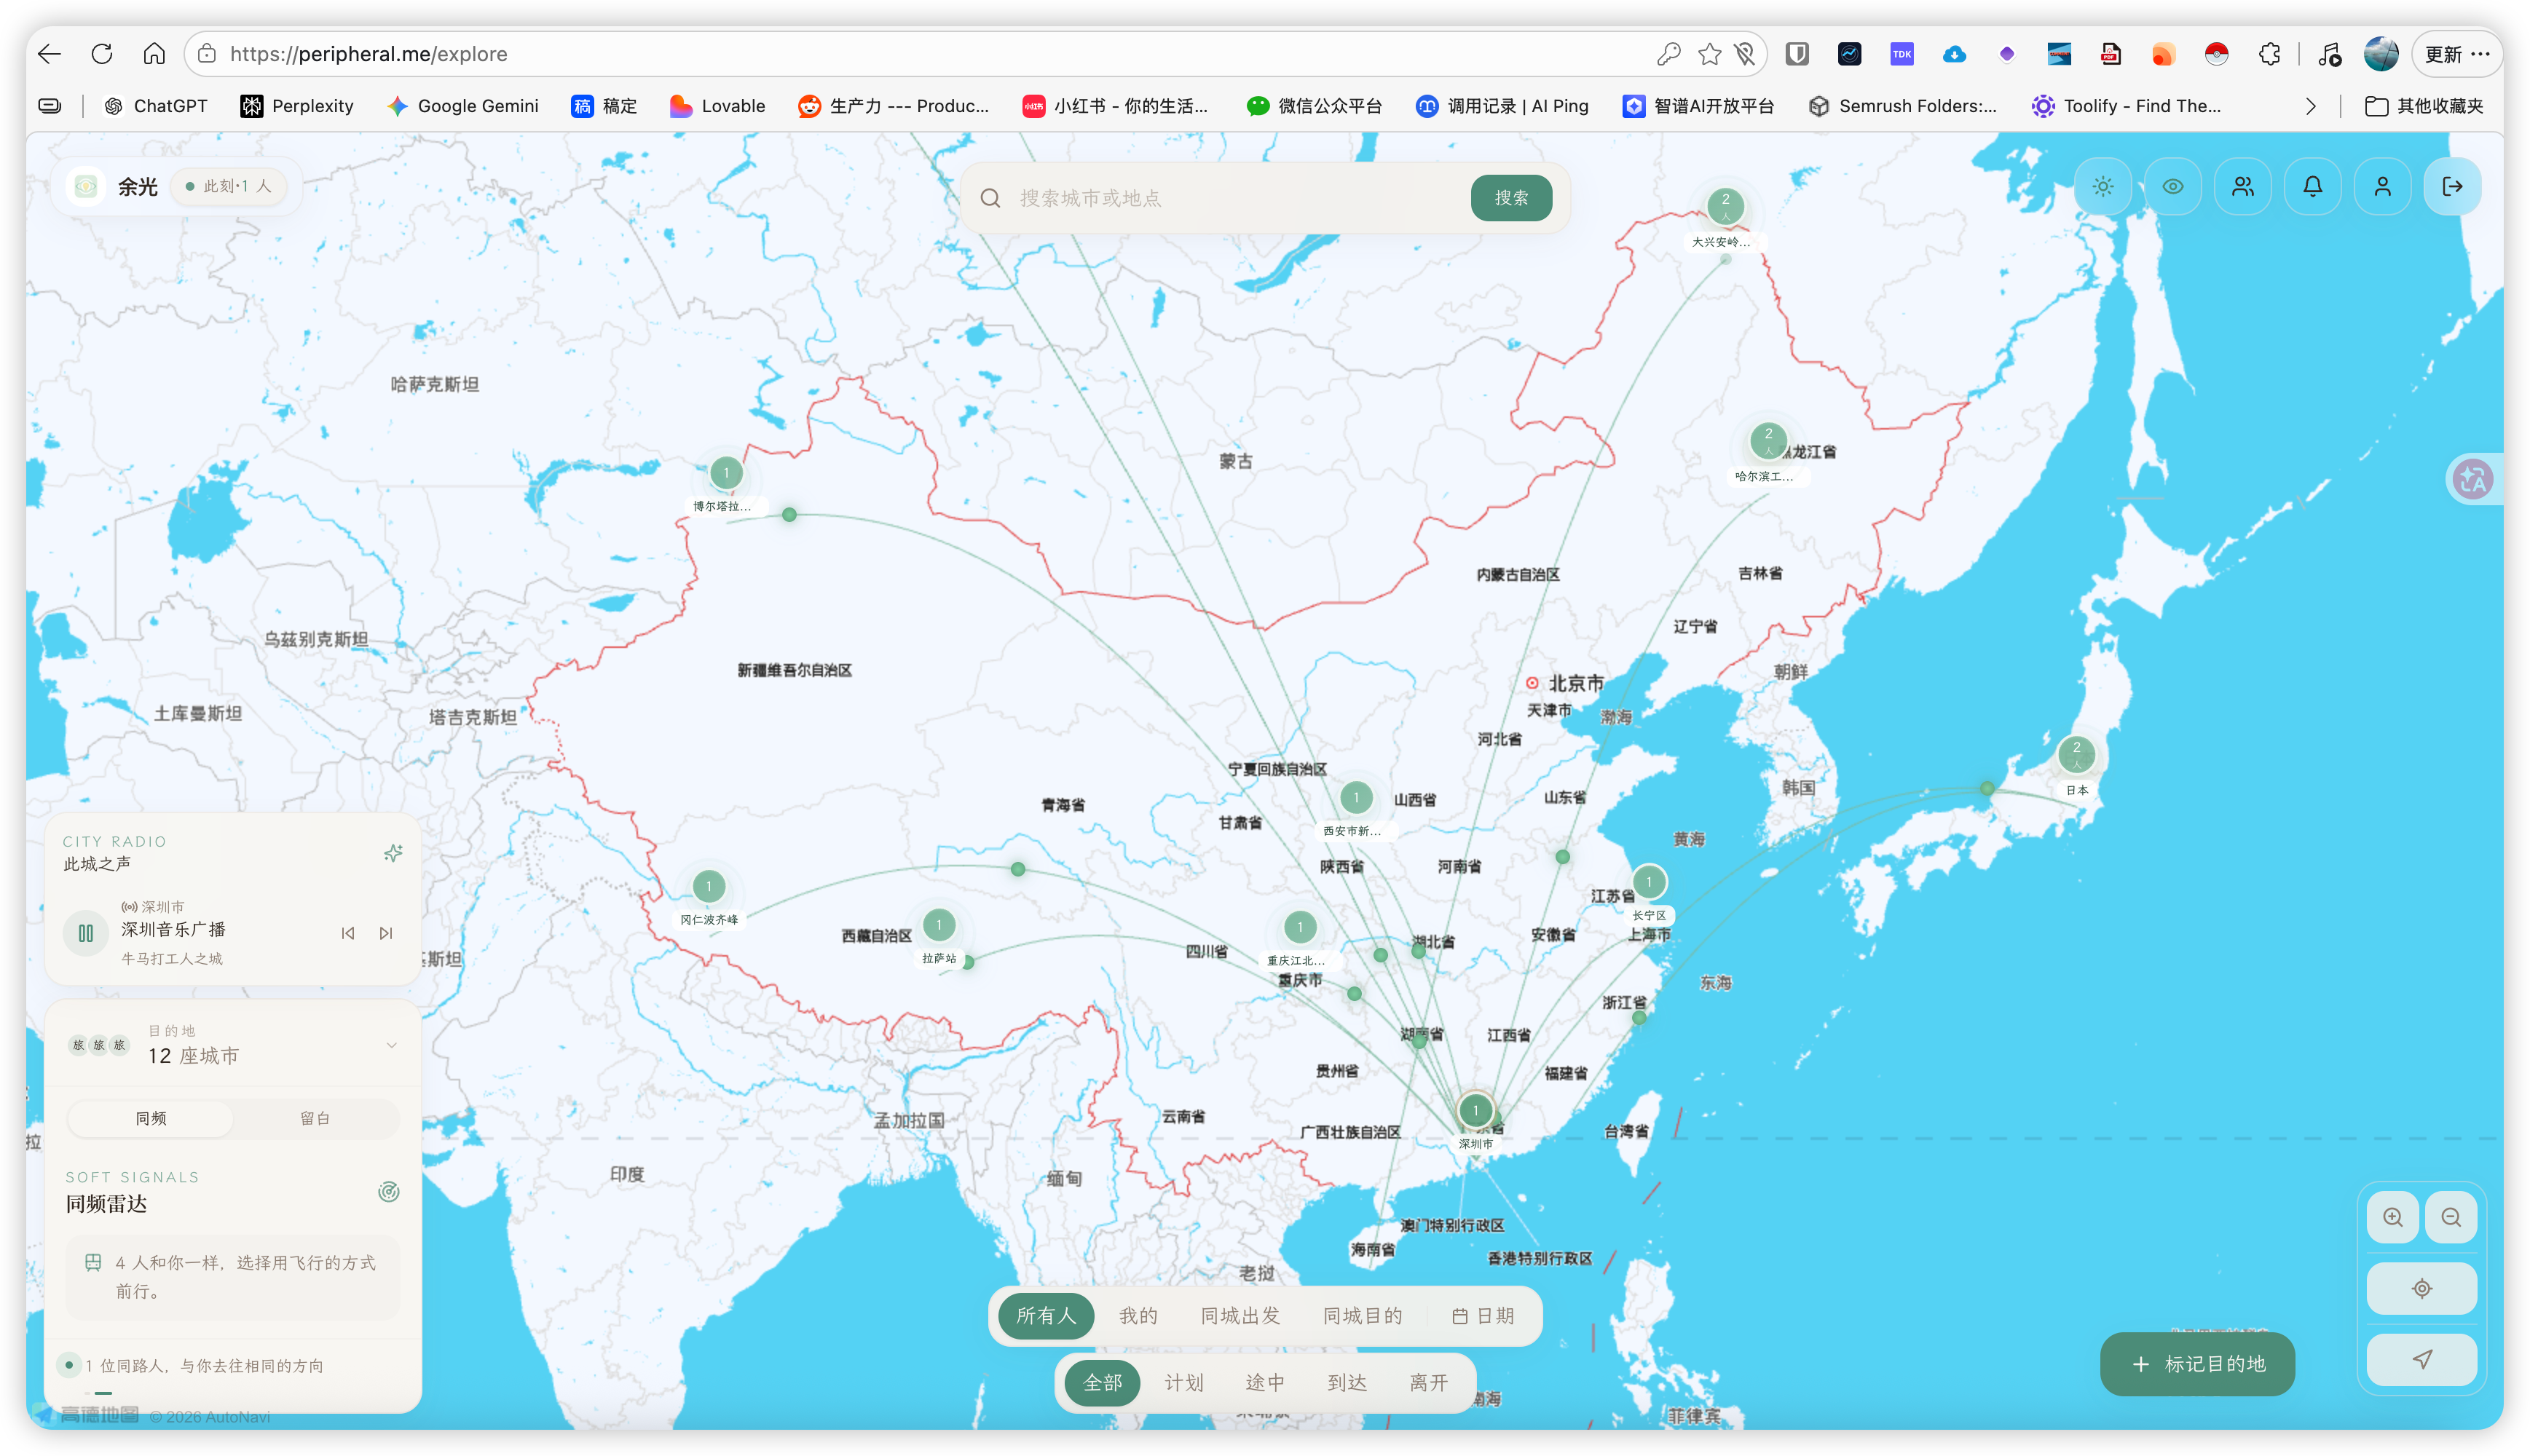This screenshot has width=2530, height=1456.
Task: Open the people/friends icon
Action: [2243, 187]
